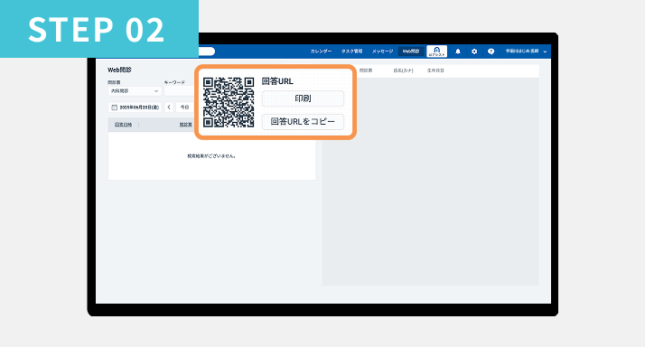The image size is (645, 347).
Task: Click the AIアシスト icon button
Action: coord(437,52)
